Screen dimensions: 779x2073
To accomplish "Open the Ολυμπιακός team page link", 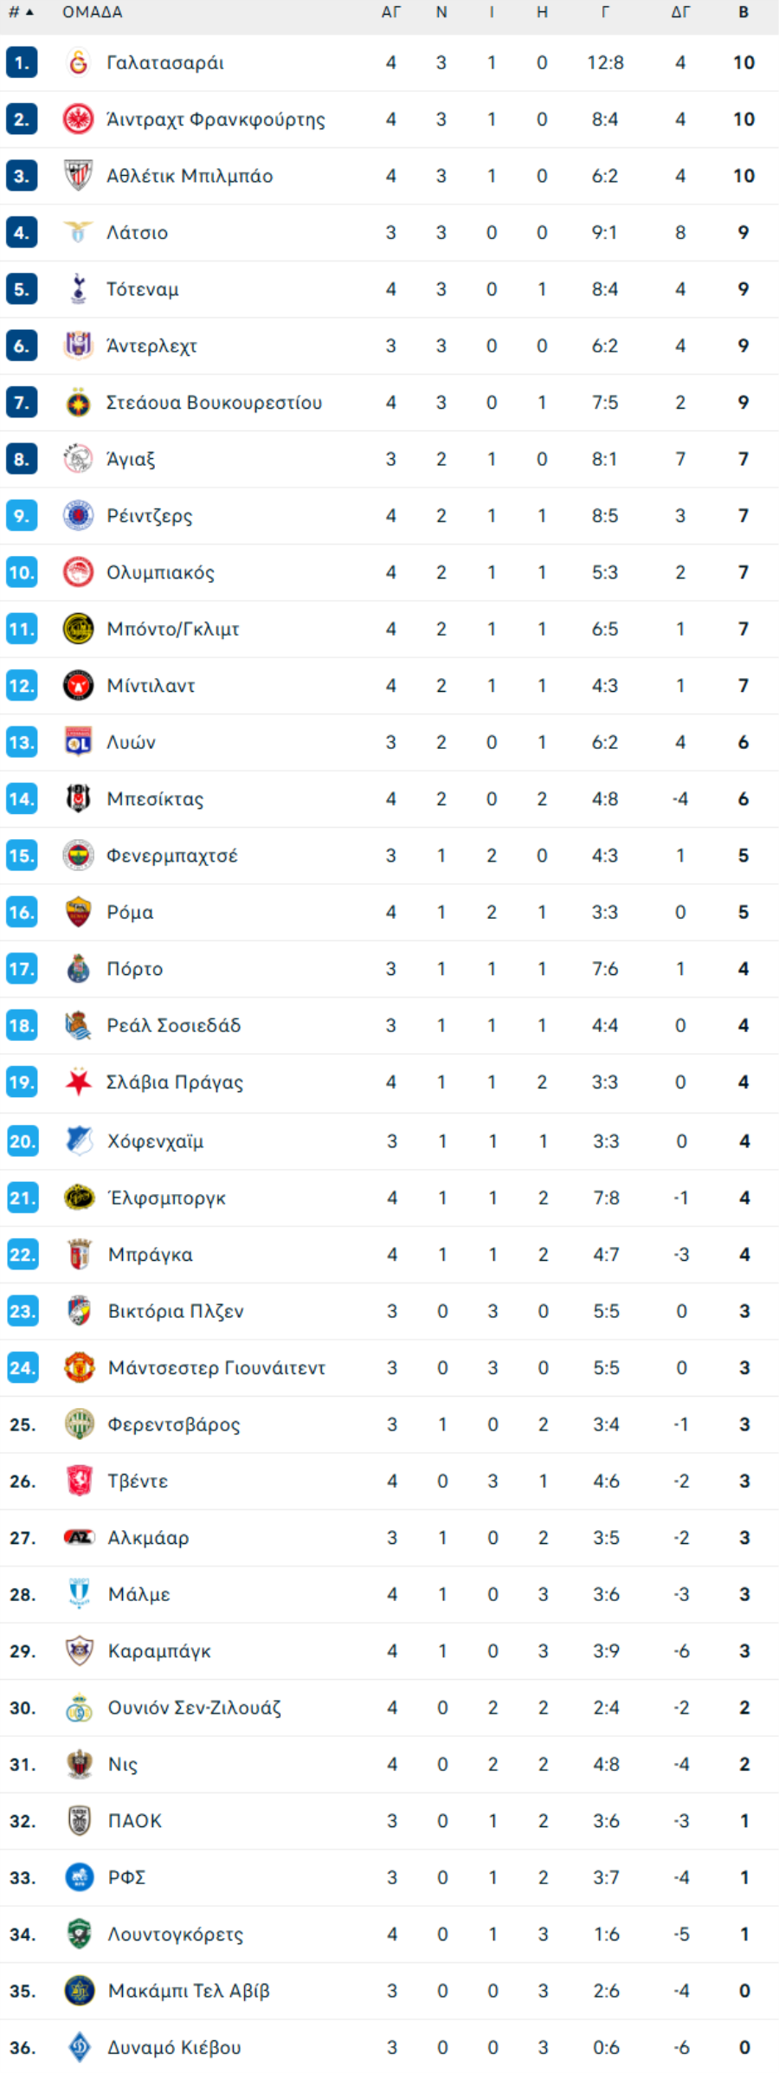I will [161, 573].
